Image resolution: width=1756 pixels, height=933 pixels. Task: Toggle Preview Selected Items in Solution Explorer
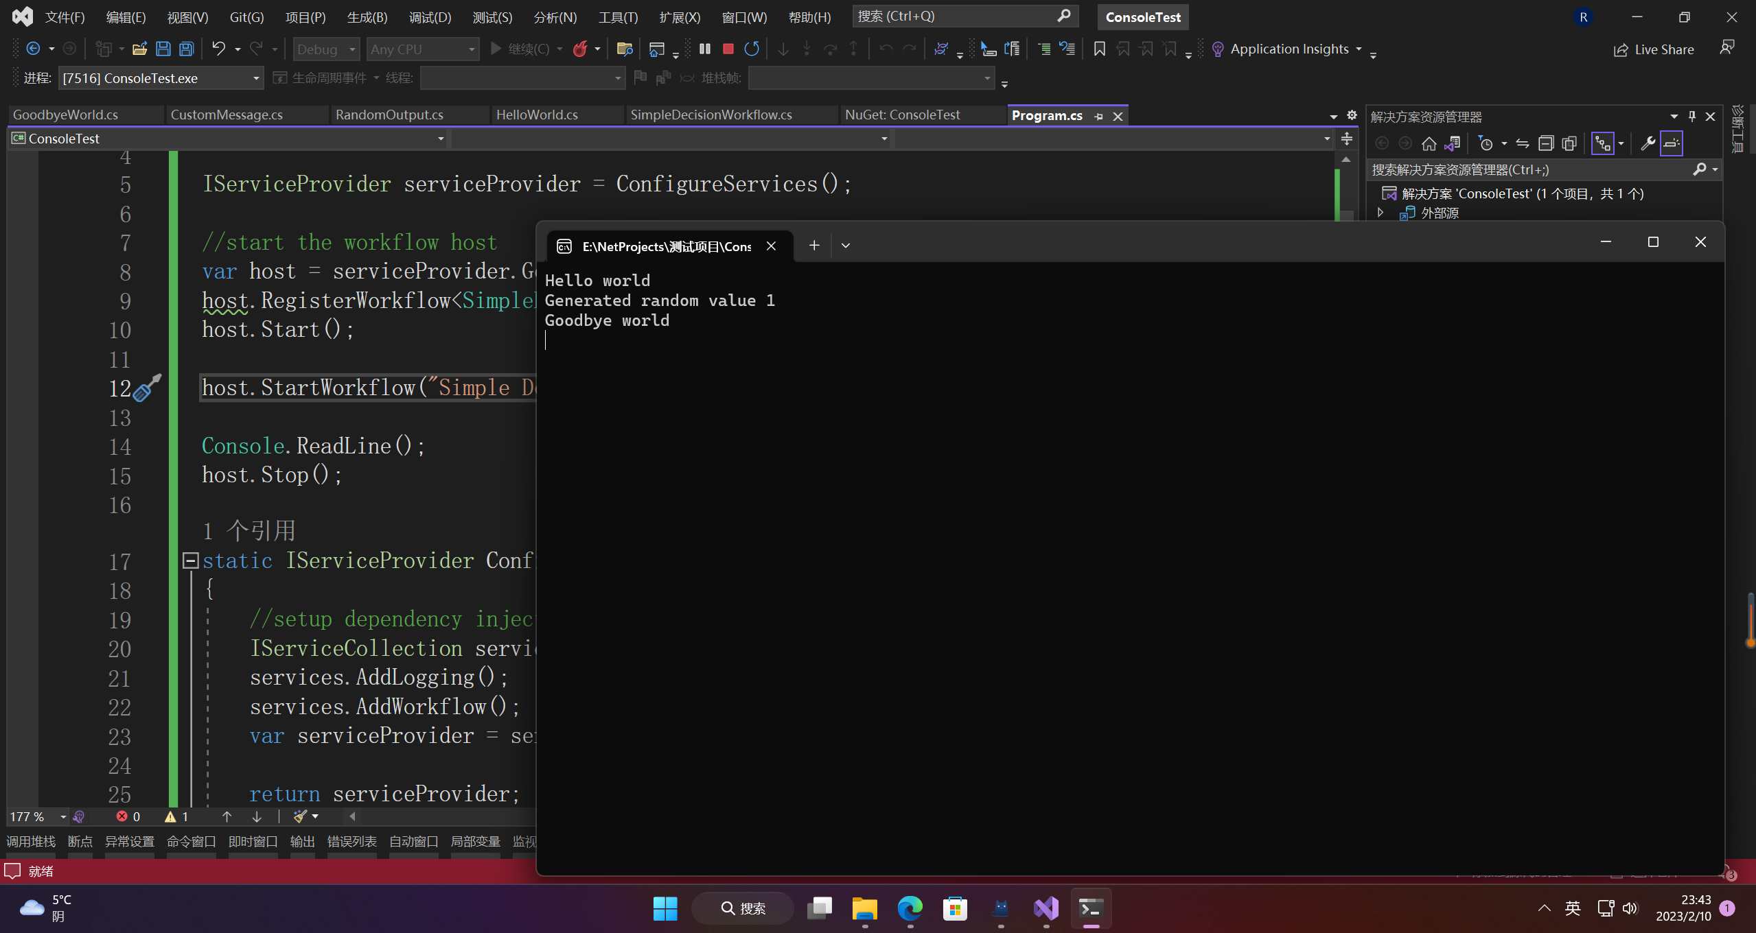click(x=1672, y=143)
